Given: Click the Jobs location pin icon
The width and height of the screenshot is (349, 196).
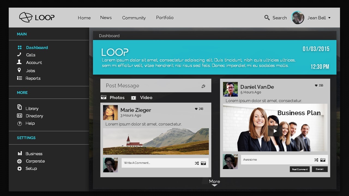Looking at the screenshot, I should [19, 71].
